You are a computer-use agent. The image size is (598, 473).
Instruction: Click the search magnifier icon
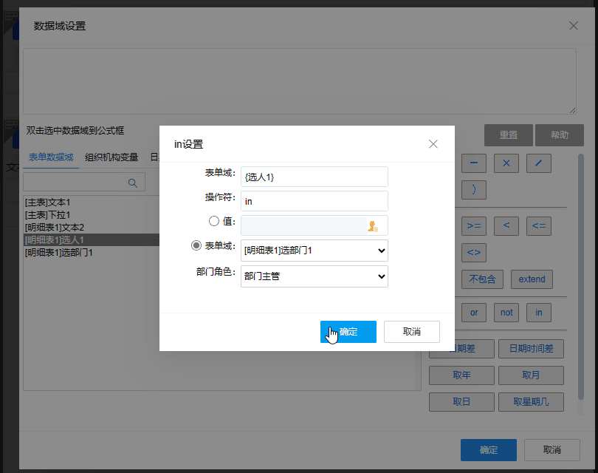click(133, 183)
